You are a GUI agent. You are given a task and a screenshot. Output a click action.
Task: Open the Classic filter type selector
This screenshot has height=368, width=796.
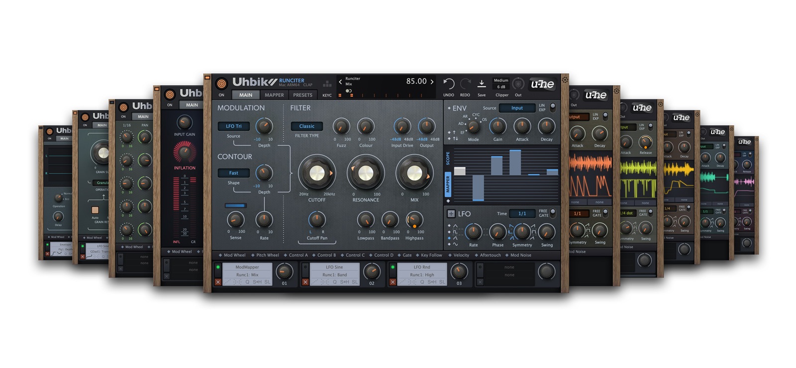tap(306, 126)
